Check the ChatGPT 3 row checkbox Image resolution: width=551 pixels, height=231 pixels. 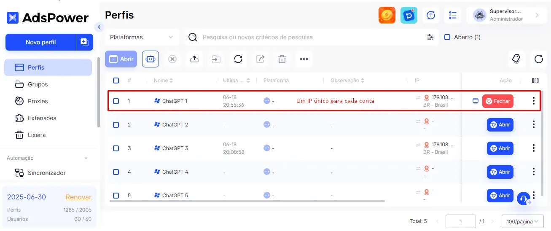point(116,148)
